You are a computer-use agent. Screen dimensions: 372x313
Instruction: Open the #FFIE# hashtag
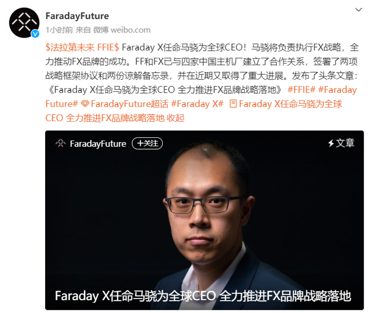coord(301,90)
